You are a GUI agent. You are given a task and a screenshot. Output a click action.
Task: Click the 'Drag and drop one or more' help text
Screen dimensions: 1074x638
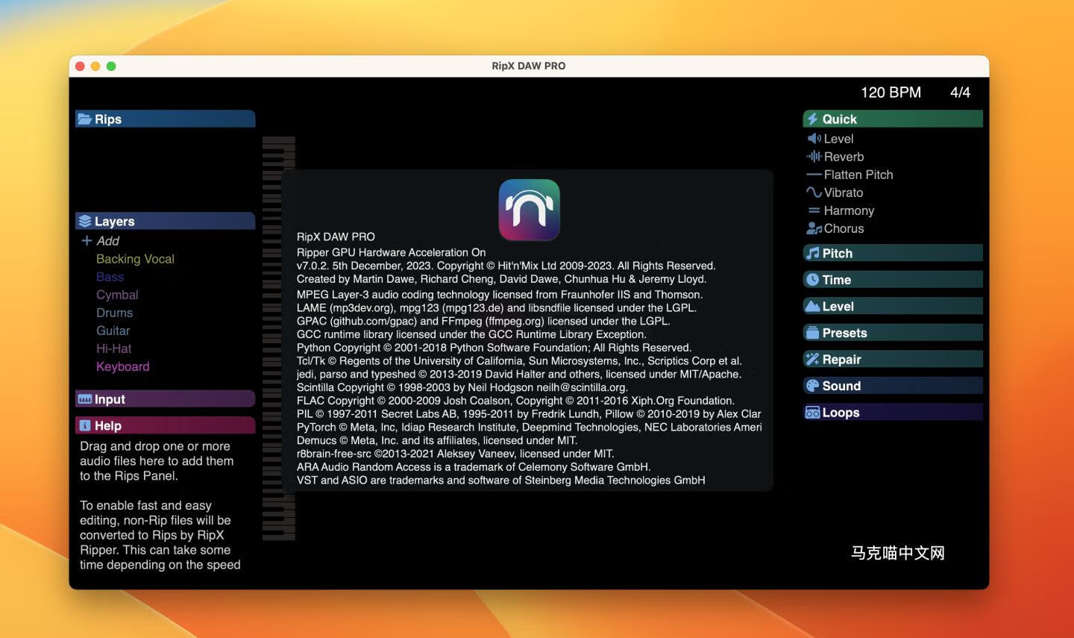(x=155, y=446)
